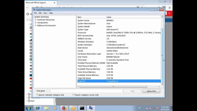Expand the Hardware Resources tree node
The width and height of the screenshot is (197, 111).
pos(36,20)
